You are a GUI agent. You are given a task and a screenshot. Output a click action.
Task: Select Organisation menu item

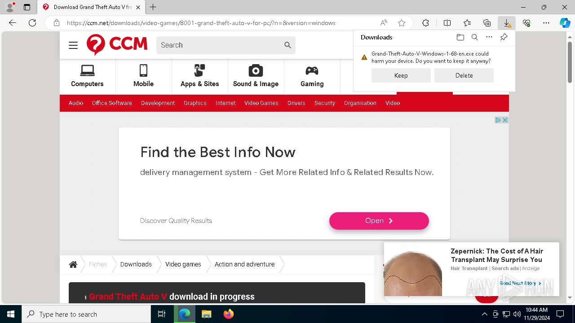pyautogui.click(x=360, y=103)
